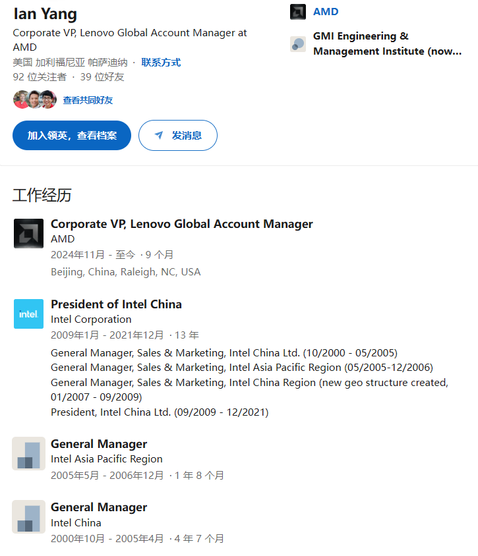Click the 92 位关注者 followers text

40,77
